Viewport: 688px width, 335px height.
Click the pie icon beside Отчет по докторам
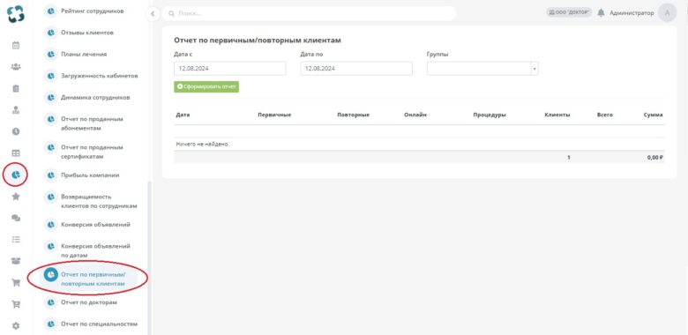click(x=51, y=302)
